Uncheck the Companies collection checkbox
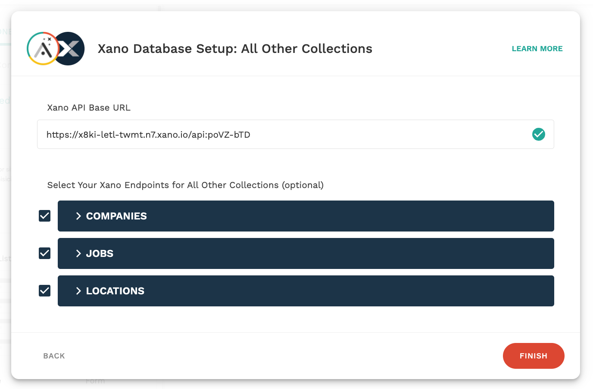 pyautogui.click(x=45, y=216)
